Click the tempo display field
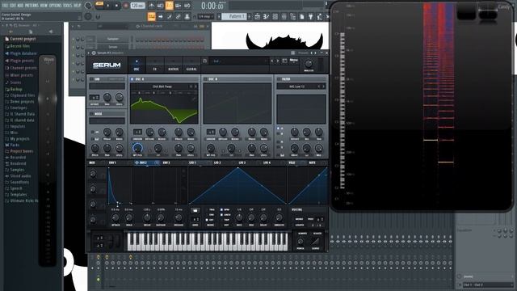 138,6
